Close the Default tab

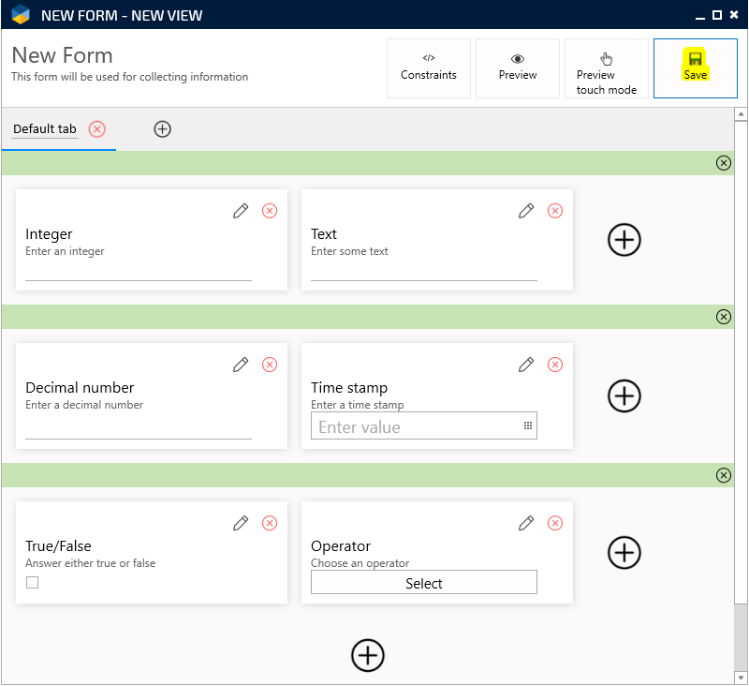tap(97, 129)
